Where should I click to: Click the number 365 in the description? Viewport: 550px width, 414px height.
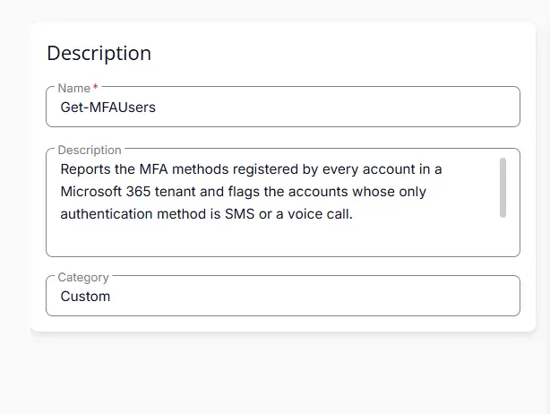[138, 192]
